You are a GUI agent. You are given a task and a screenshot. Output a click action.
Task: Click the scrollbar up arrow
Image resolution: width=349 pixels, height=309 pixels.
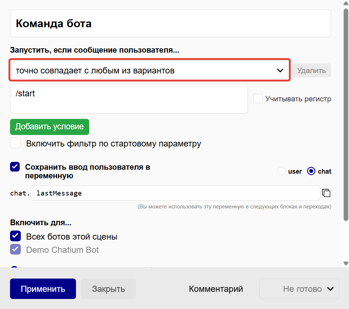click(346, 3)
